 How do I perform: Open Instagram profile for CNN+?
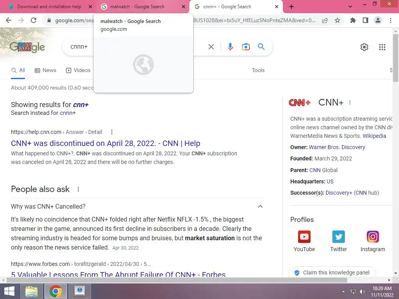pos(373,241)
